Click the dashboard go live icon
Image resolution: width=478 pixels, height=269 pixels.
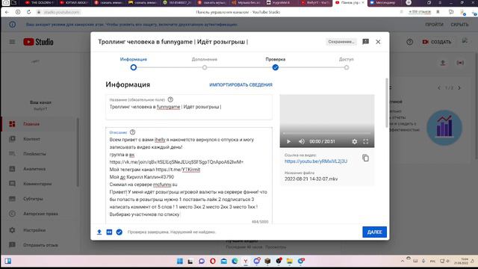coord(460,63)
